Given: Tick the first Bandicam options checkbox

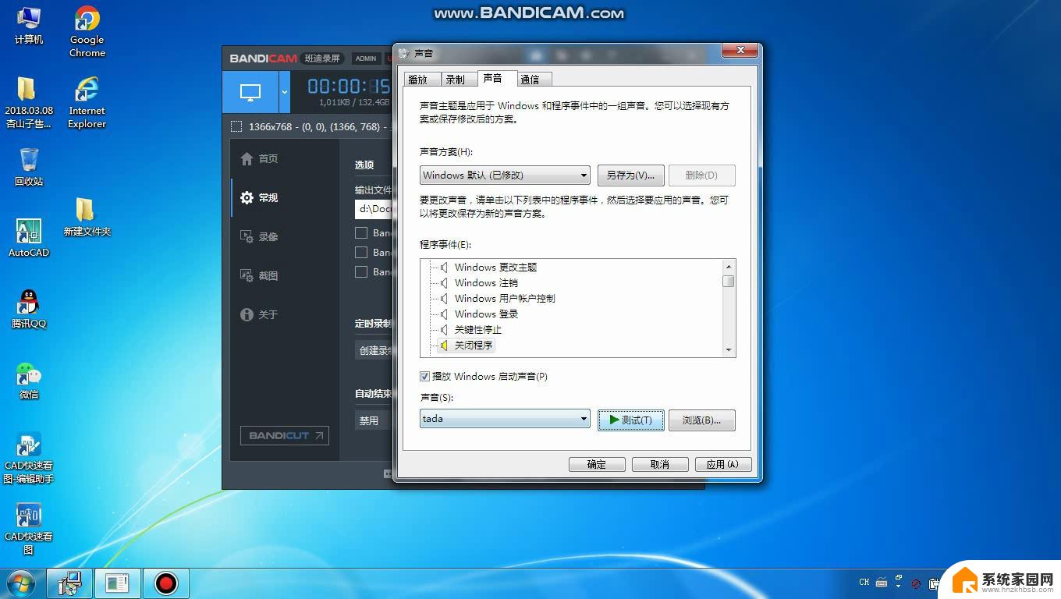Looking at the screenshot, I should (x=361, y=232).
